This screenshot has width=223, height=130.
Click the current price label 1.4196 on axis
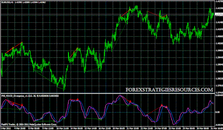pyautogui.click(x=219, y=14)
